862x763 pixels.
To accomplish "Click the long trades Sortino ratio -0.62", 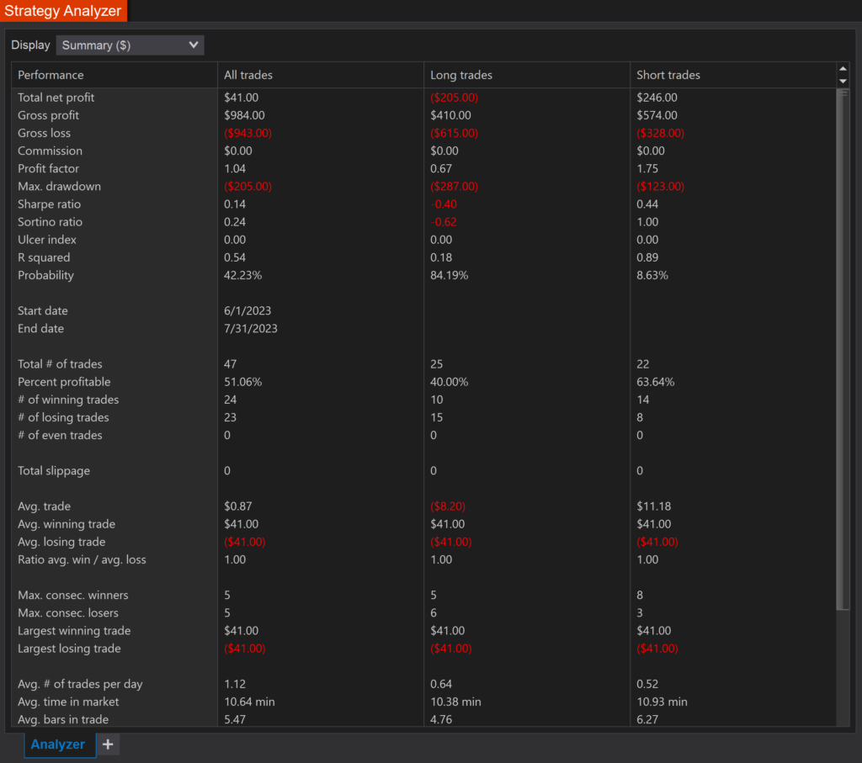I will pos(444,222).
